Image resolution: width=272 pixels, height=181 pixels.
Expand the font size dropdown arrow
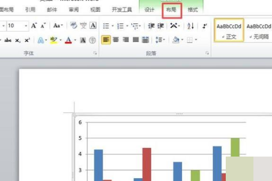26,26
